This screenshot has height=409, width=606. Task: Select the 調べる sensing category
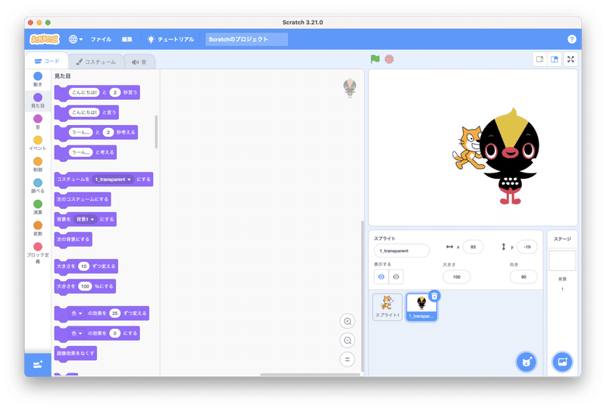tap(37, 186)
